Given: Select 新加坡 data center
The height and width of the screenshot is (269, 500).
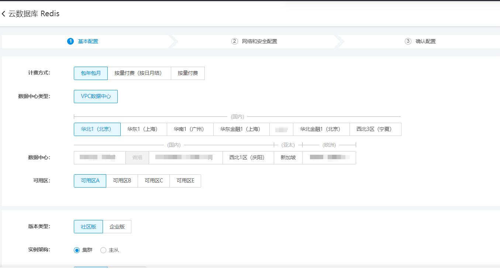Looking at the screenshot, I should click(288, 158).
